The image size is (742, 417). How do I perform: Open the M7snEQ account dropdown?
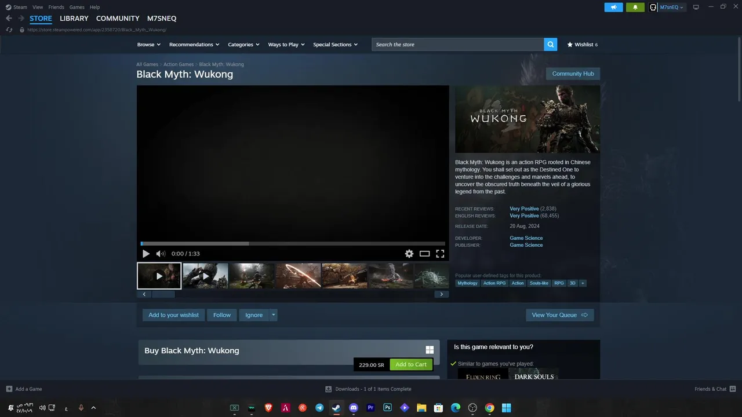(672, 8)
